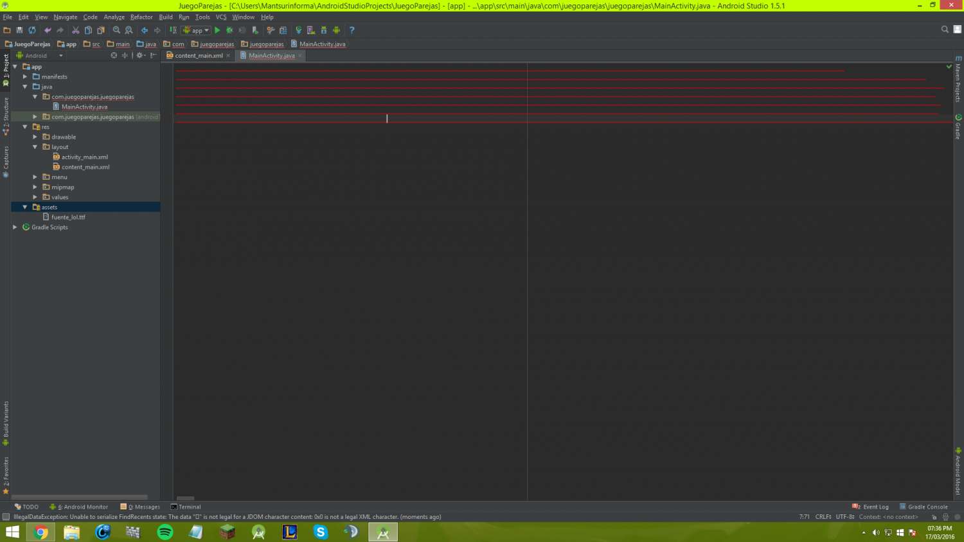Image resolution: width=964 pixels, height=542 pixels.
Task: Click the Replace search icon
Action: [129, 30]
